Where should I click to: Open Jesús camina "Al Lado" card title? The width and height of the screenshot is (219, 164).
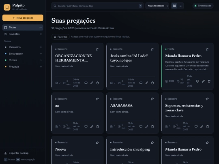pos(129,58)
